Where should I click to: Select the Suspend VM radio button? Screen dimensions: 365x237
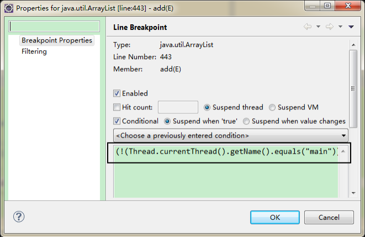click(x=272, y=107)
